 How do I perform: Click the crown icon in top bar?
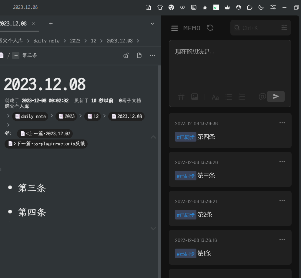(x=227, y=7)
